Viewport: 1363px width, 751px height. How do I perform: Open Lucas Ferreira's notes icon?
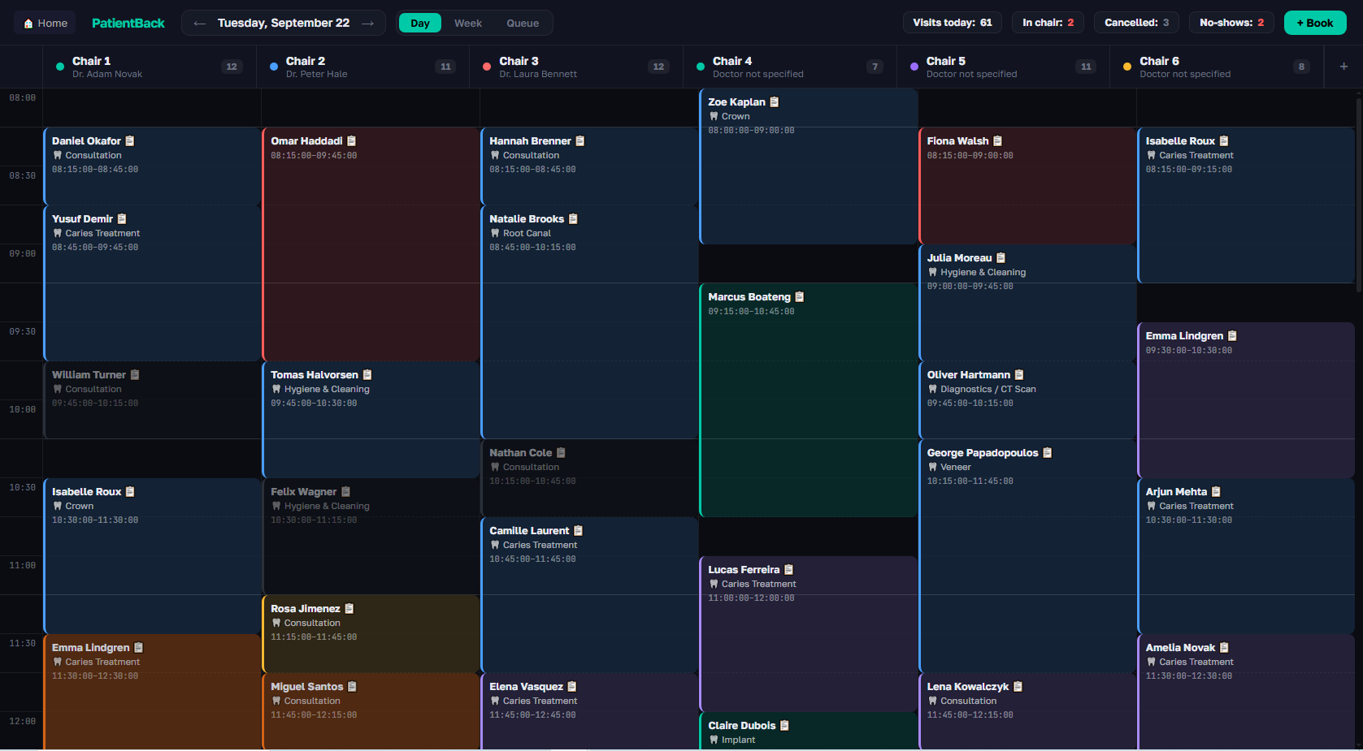789,570
